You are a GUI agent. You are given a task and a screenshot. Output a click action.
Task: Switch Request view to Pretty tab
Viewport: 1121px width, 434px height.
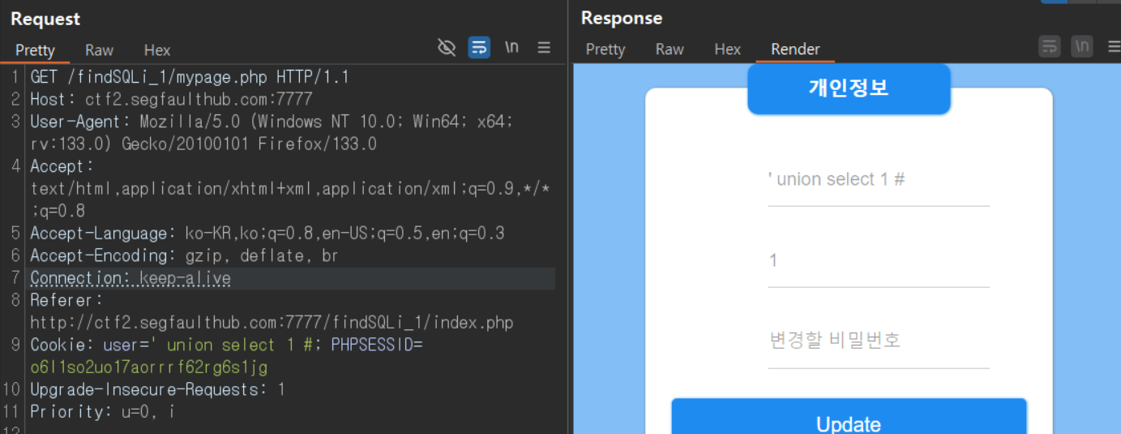tap(35, 50)
